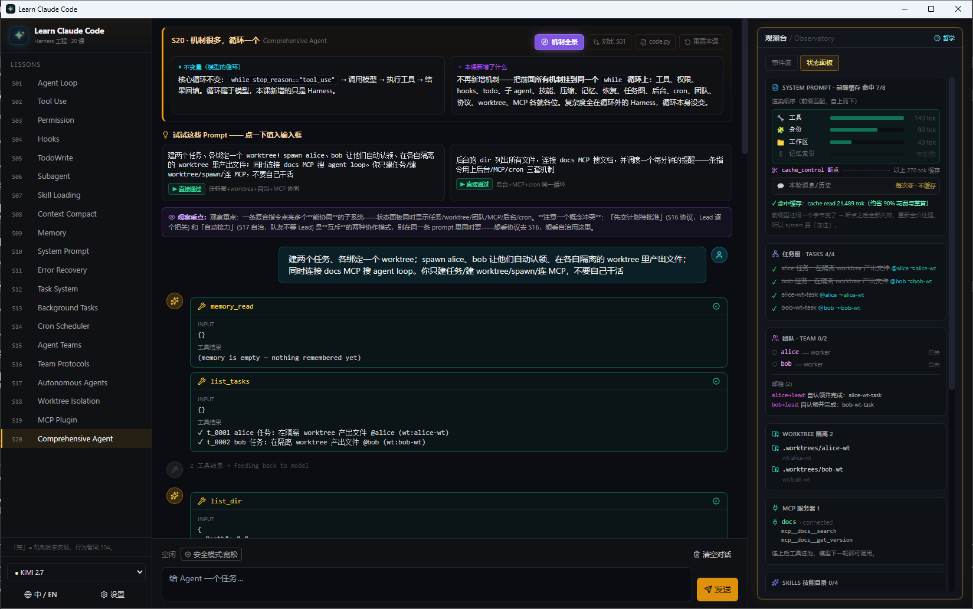Switch to the 状态面板 tab
The image size is (973, 609).
coord(820,63)
